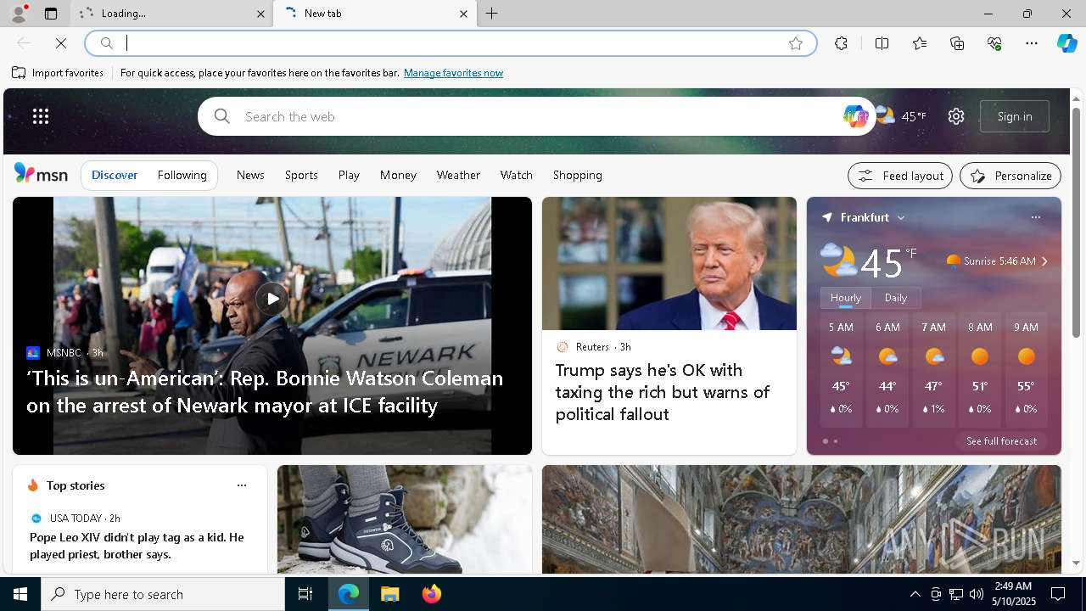Select the second weather card page dot
Viewport: 1086px width, 611px height.
[x=836, y=441]
